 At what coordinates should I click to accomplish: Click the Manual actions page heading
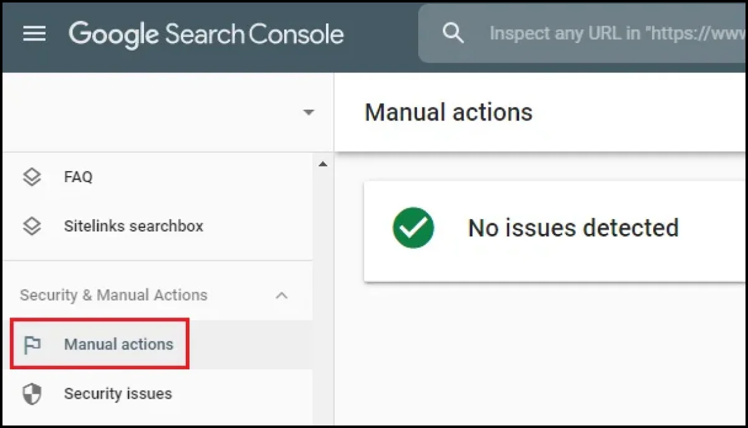coord(448,113)
